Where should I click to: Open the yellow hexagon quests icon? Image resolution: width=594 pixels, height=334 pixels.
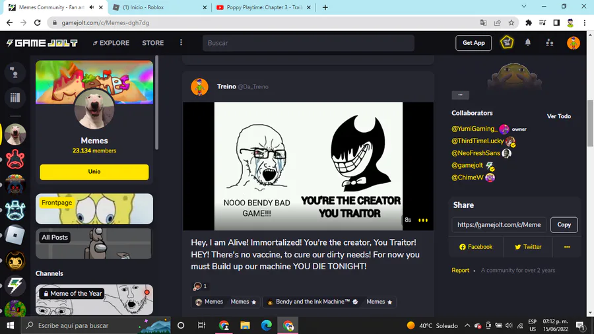(507, 42)
